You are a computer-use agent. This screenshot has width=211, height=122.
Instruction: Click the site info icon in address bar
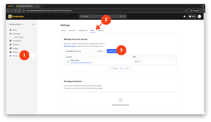click(x=24, y=10)
